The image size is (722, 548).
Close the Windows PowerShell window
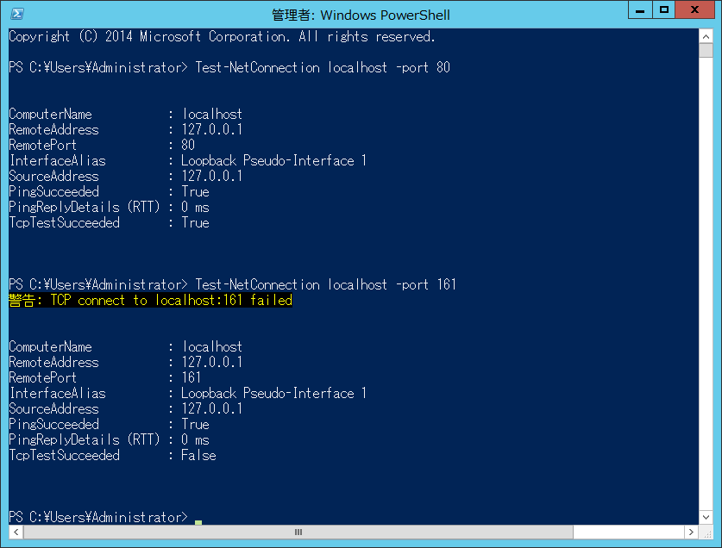695,10
